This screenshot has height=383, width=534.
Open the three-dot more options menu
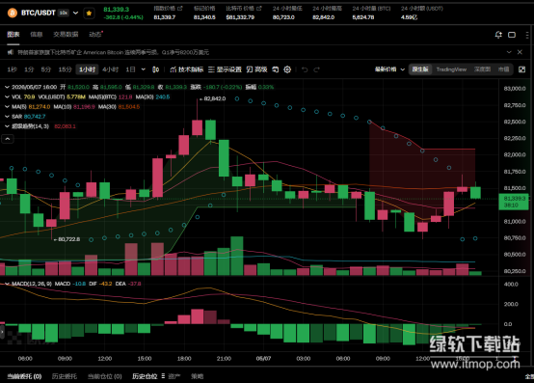pos(527,35)
